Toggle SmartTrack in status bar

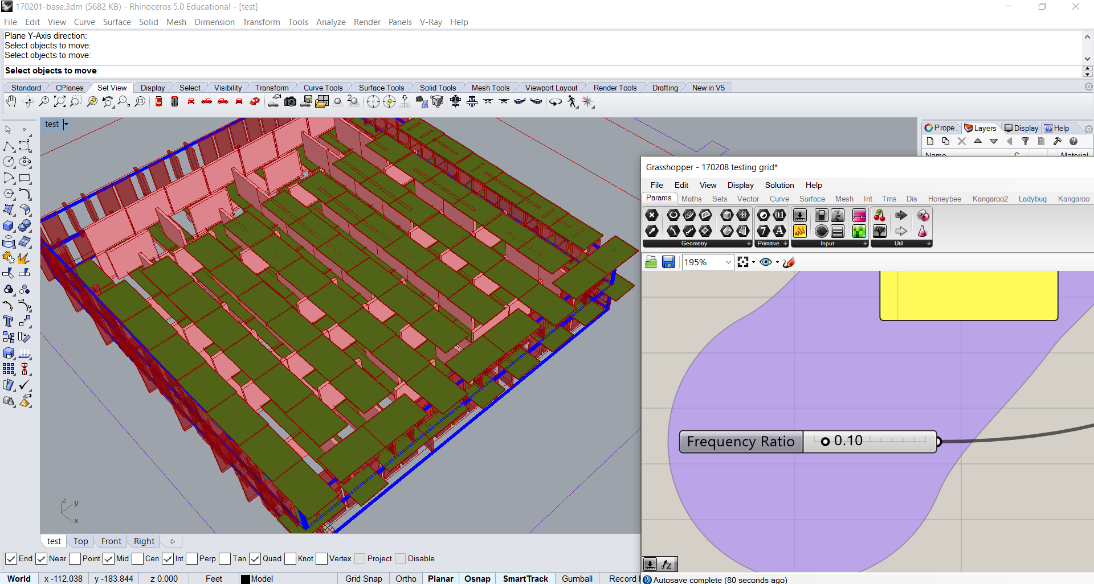pos(525,578)
